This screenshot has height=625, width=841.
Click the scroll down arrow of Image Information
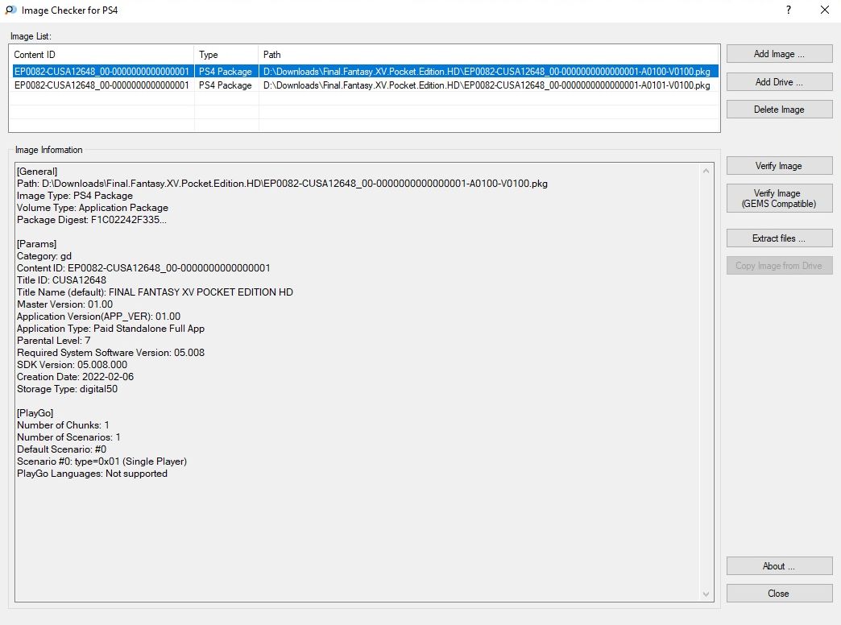(706, 594)
